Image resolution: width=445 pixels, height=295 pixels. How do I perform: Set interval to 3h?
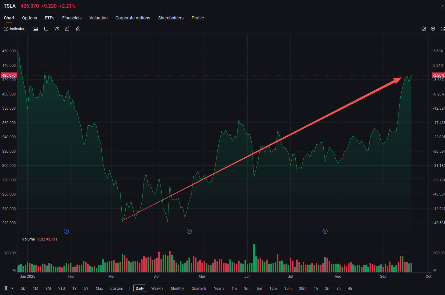point(338,289)
